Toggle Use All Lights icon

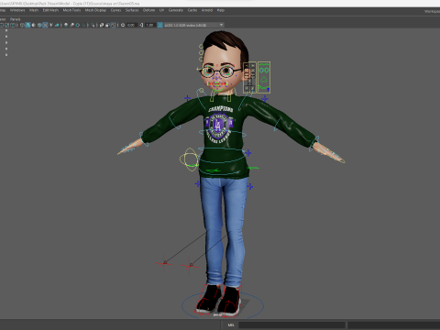pos(51,25)
